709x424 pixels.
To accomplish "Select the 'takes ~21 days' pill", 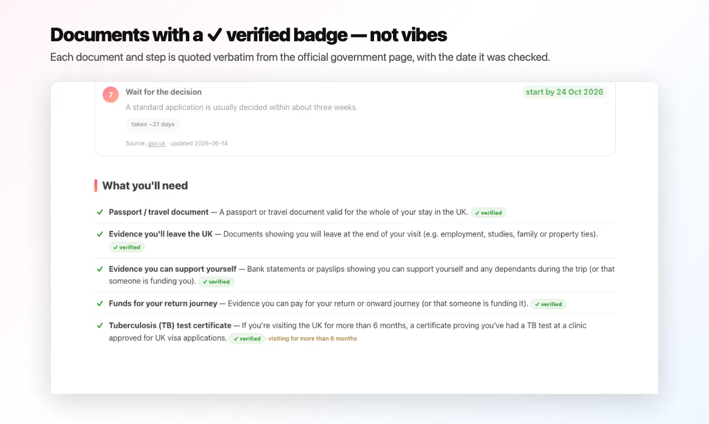I will click(x=153, y=124).
